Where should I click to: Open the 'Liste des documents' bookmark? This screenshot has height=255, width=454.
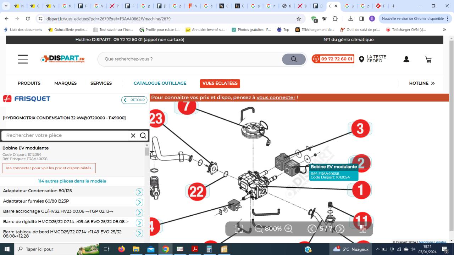coord(23,30)
